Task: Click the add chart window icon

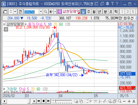Action: point(76,101)
